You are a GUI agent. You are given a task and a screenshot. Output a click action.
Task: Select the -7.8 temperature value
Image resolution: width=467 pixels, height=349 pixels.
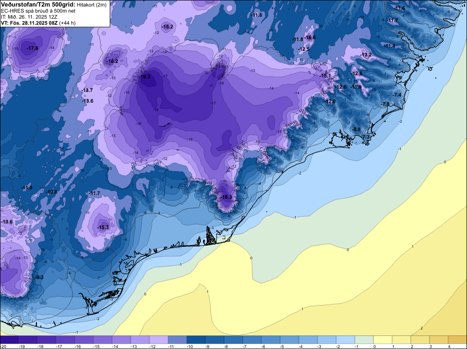point(386,104)
